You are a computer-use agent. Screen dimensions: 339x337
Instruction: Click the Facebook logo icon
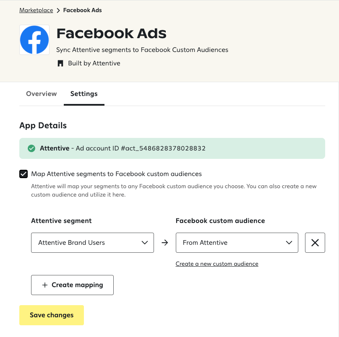pyautogui.click(x=34, y=39)
